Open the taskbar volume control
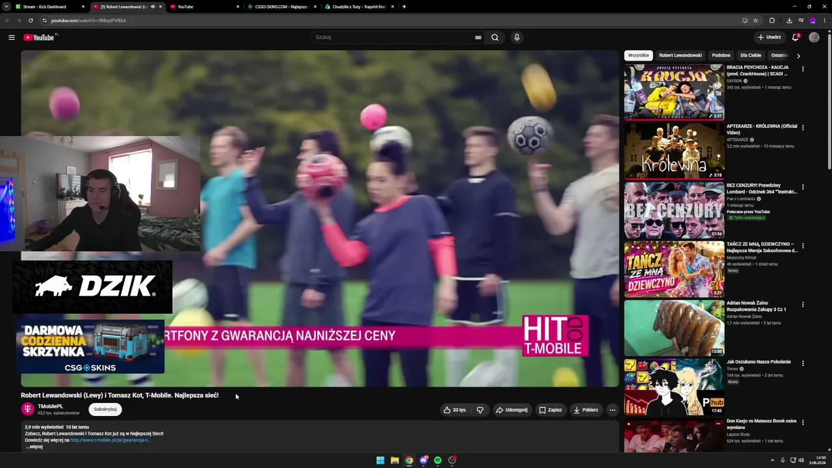This screenshot has height=468, width=832. tap(801, 460)
